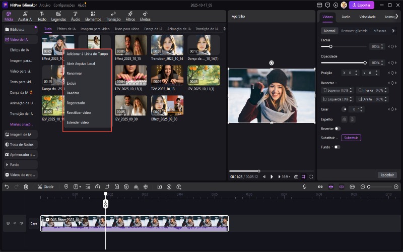The width and height of the screenshot is (403, 252).
Task: Click the Capa button on timeline
Action: pos(34,223)
